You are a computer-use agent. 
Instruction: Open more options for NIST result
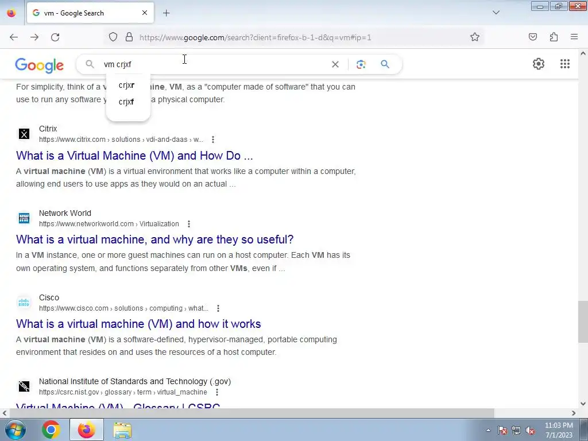pos(216,392)
